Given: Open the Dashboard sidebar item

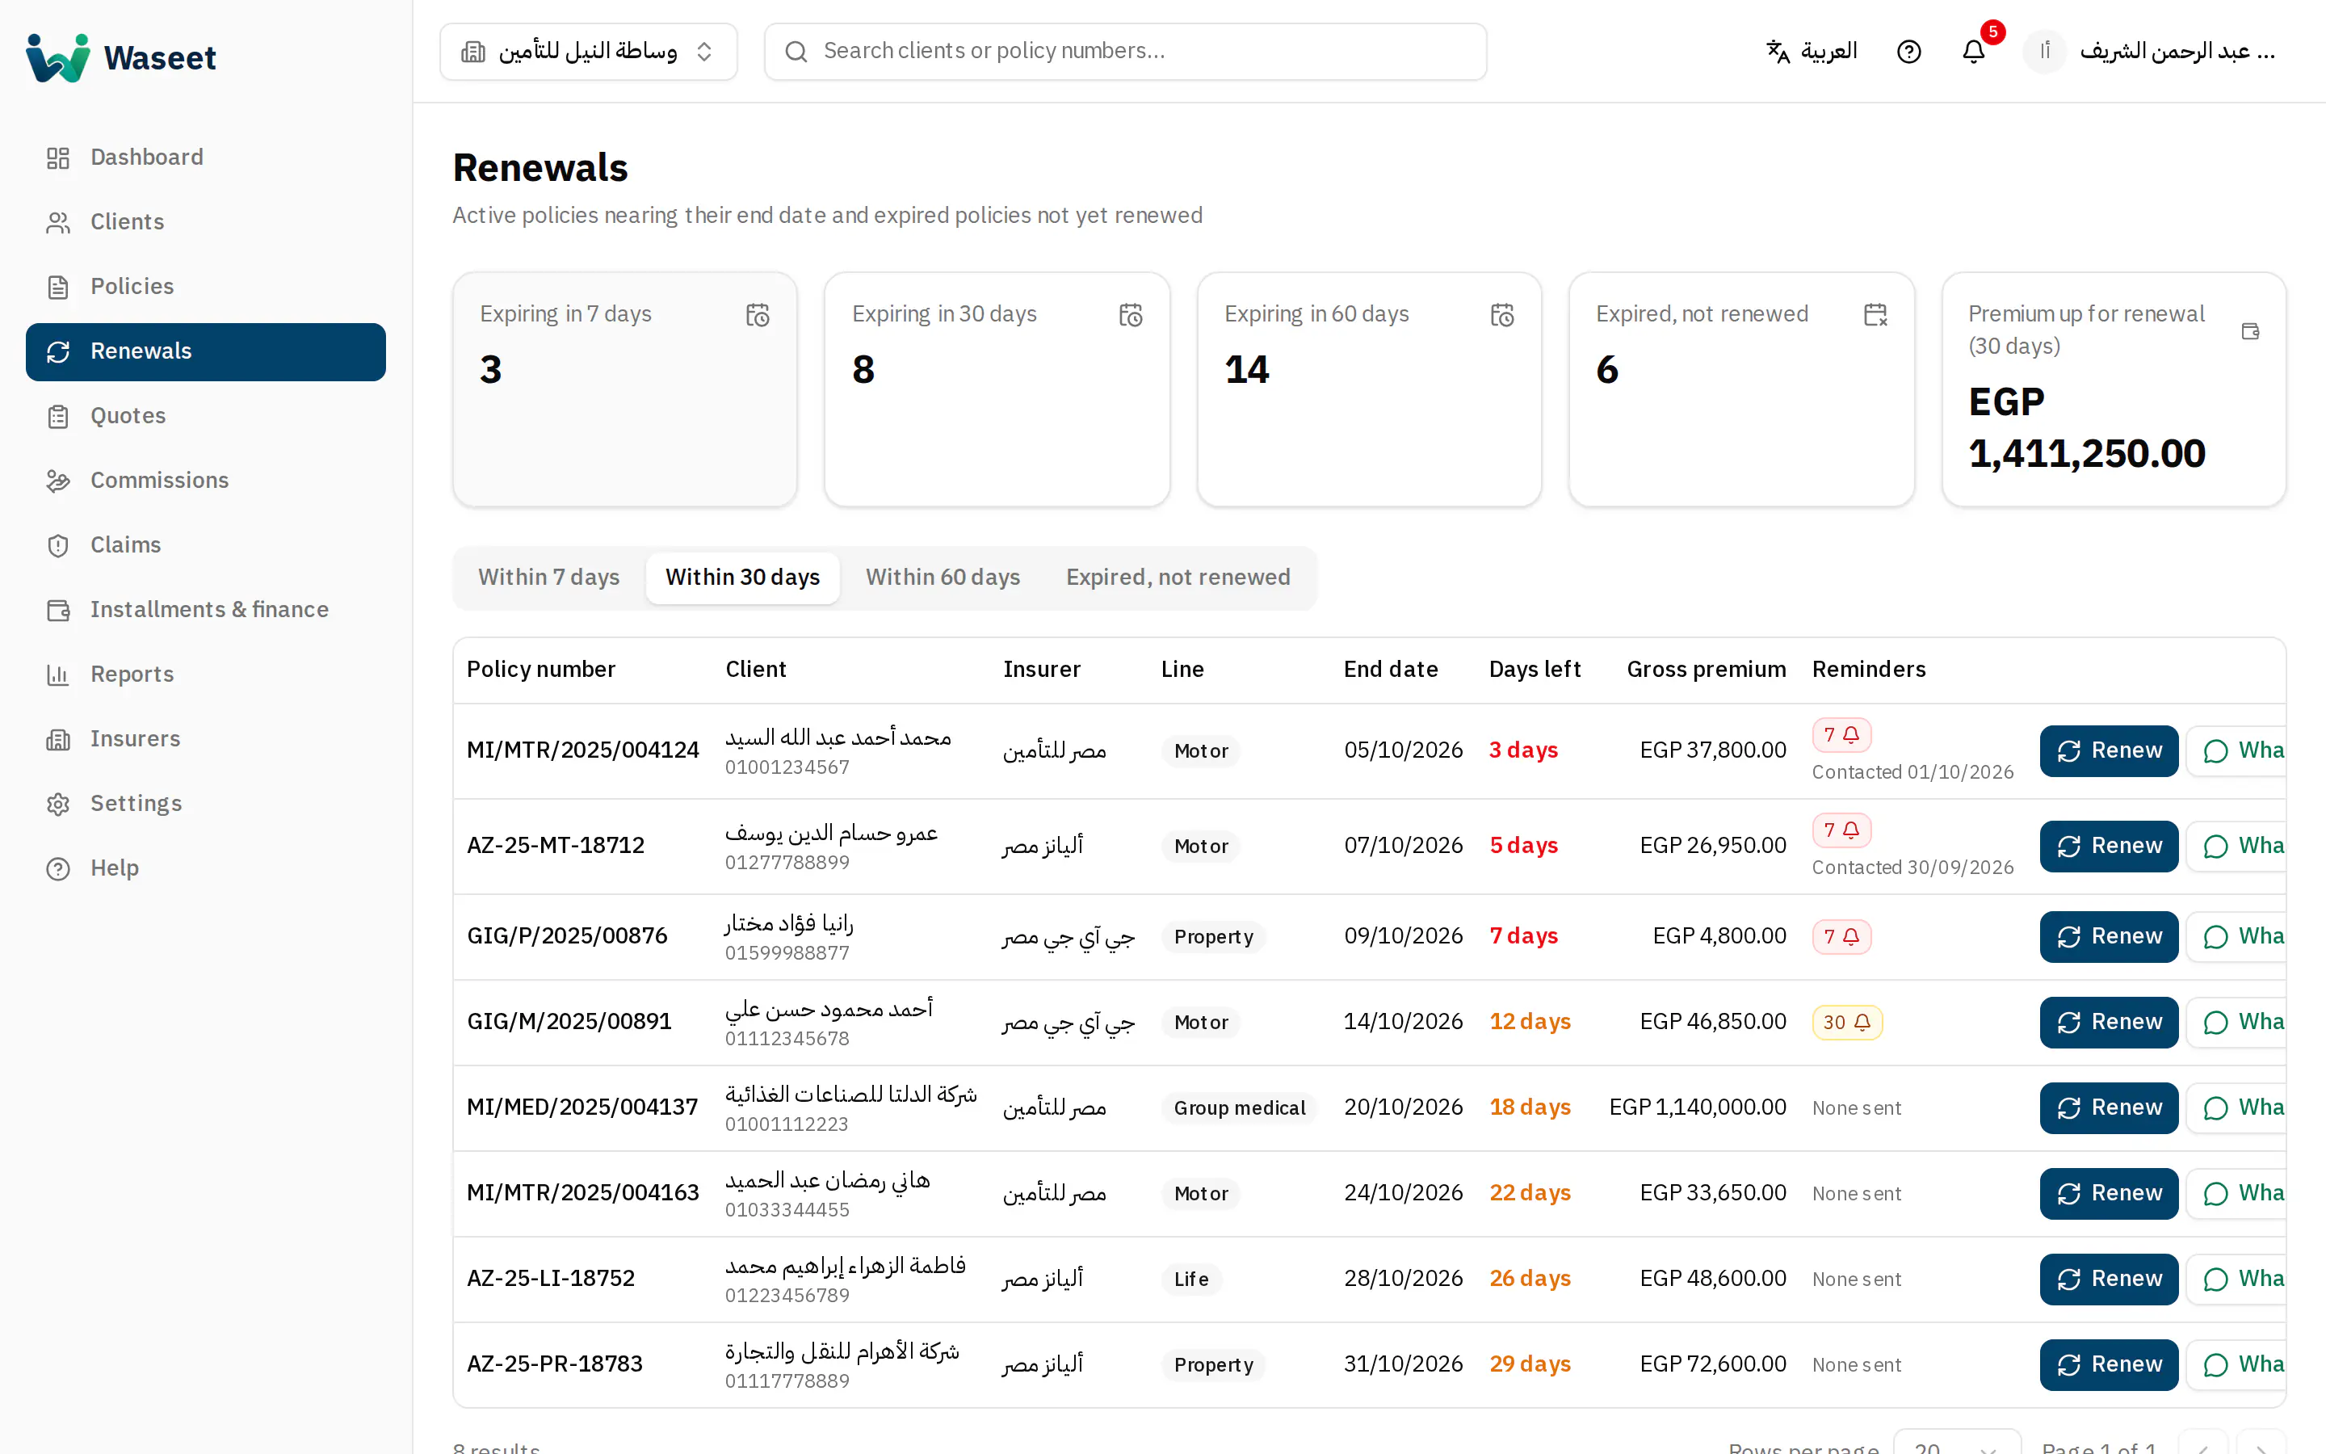Looking at the screenshot, I should point(206,157).
